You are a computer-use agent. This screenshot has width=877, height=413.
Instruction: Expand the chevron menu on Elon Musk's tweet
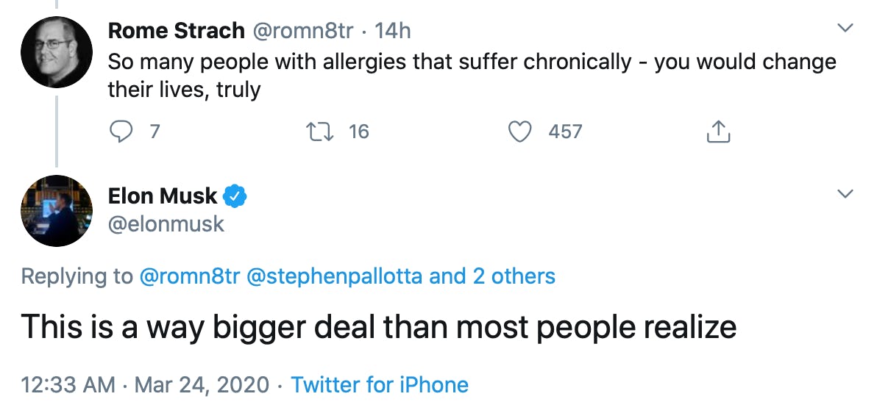pos(846,195)
